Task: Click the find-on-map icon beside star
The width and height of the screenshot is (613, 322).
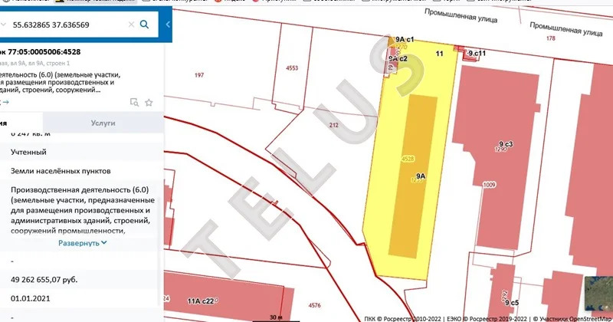Action: pyautogui.click(x=134, y=102)
